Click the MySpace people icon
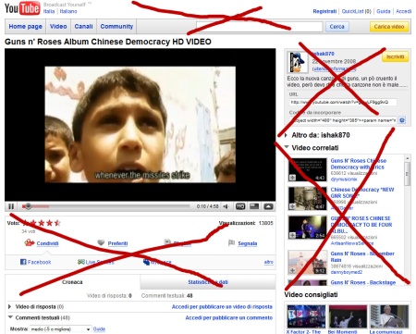 (x=146, y=262)
